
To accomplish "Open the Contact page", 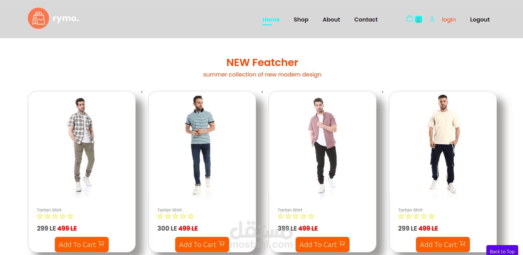I will [x=366, y=20].
